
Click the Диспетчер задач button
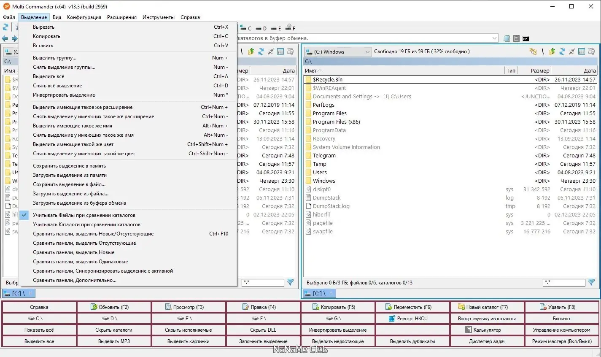coord(487,341)
